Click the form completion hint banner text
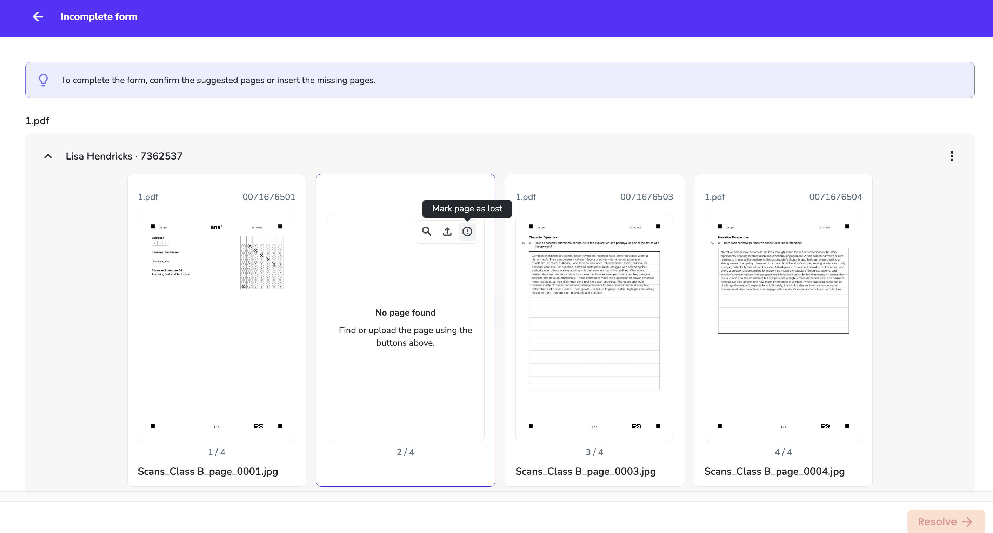Viewport: 993px width, 533px height. tap(218, 80)
